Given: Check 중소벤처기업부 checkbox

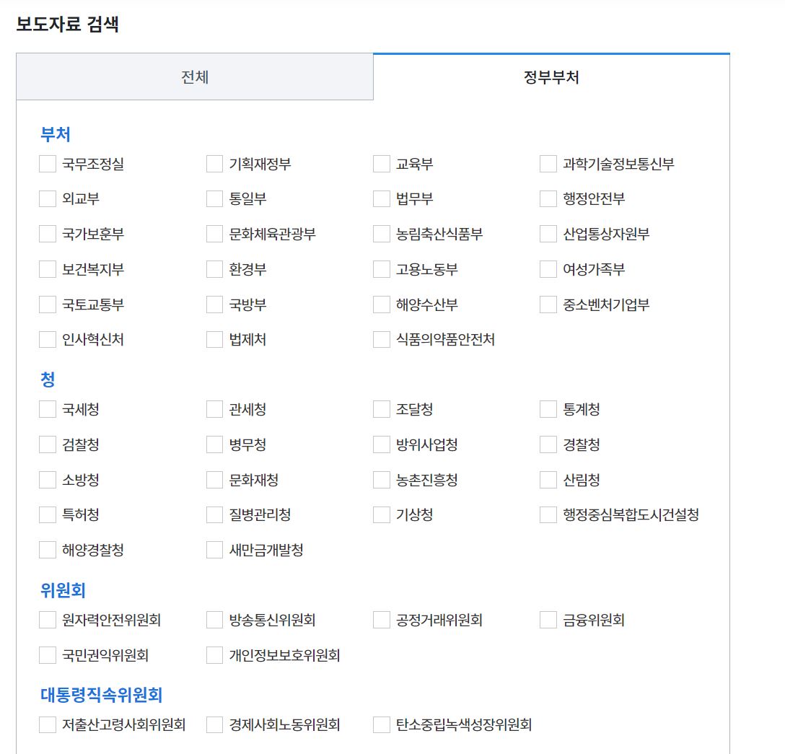Looking at the screenshot, I should [548, 304].
